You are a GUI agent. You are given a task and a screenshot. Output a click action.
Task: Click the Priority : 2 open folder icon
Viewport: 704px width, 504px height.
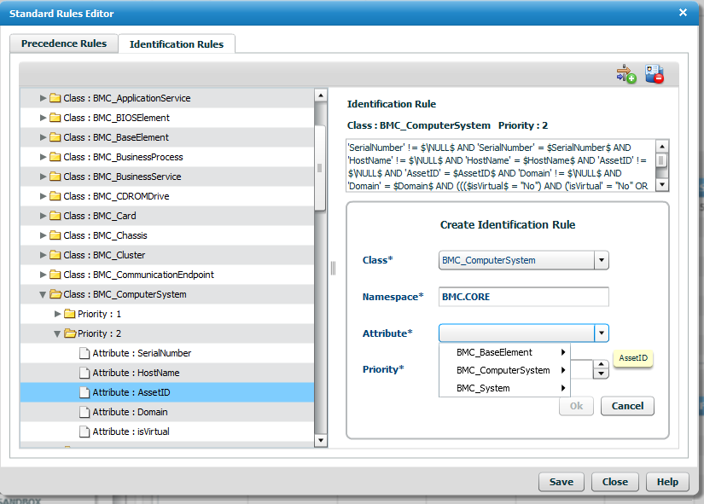(70, 333)
